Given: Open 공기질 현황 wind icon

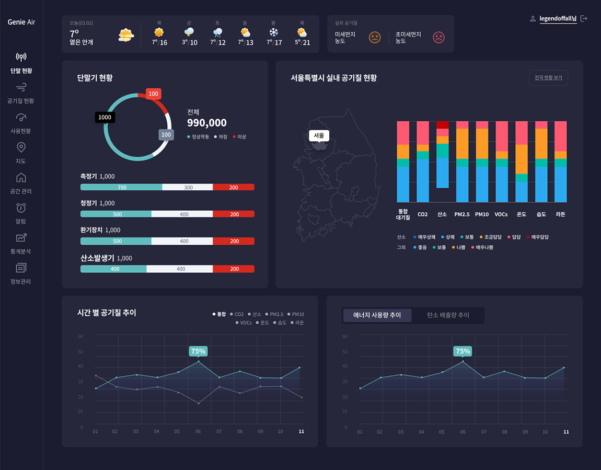Looking at the screenshot, I should click(21, 87).
